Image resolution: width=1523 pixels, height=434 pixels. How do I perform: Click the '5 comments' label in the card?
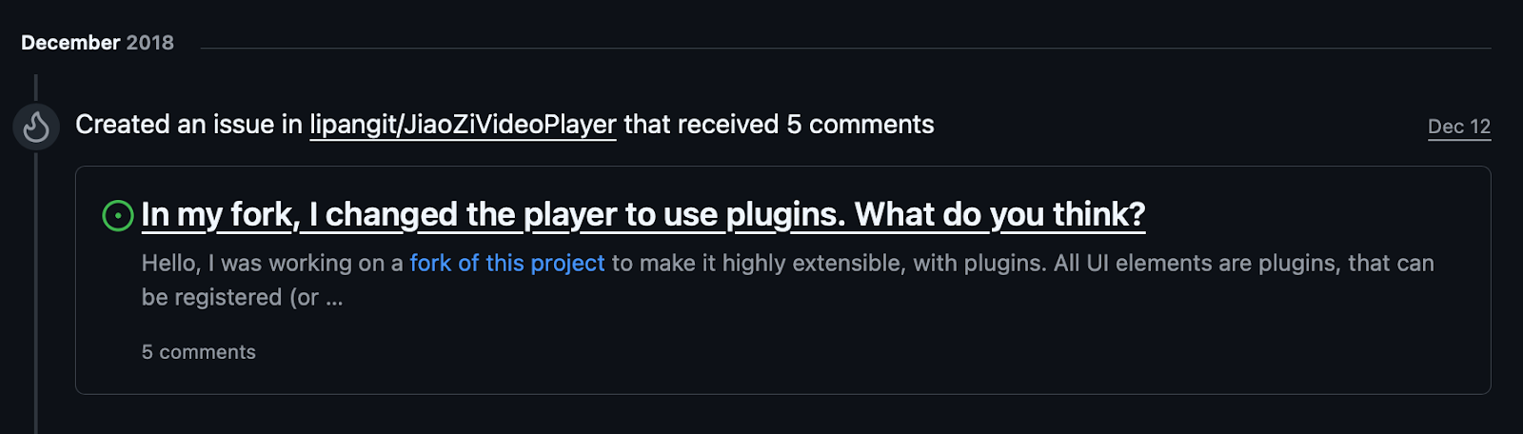tap(199, 352)
